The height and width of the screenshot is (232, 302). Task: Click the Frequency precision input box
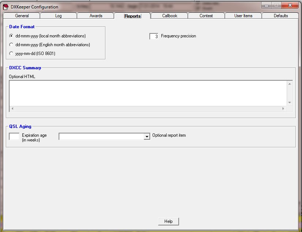click(x=154, y=36)
